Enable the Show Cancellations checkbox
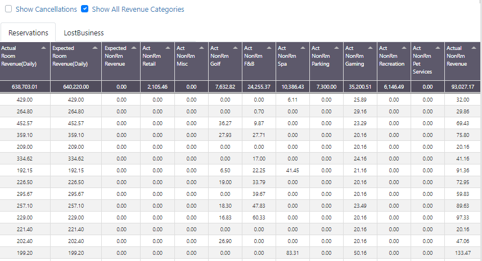The height and width of the screenshot is (261, 482). pos(8,9)
